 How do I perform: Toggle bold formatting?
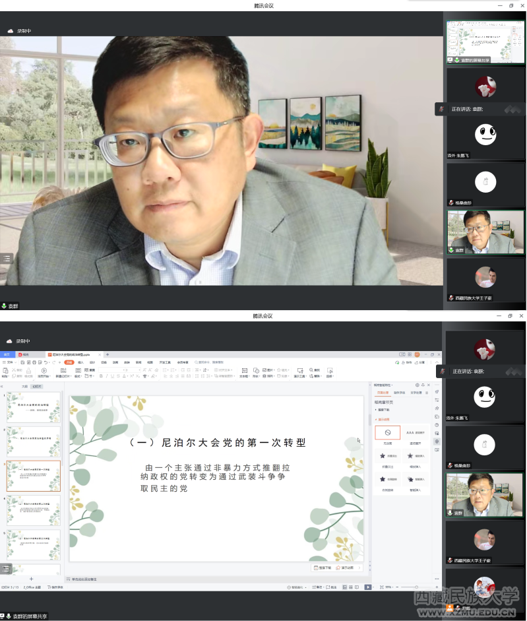[101, 376]
